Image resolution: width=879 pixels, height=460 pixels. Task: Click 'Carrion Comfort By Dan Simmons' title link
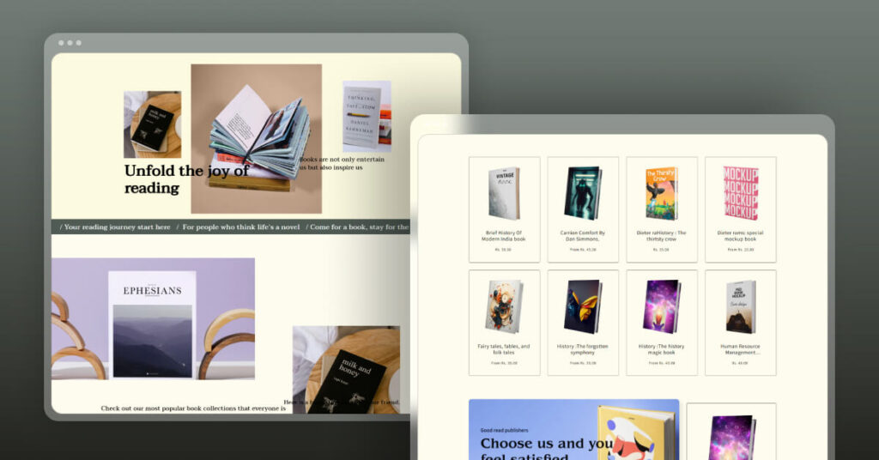[x=583, y=235]
